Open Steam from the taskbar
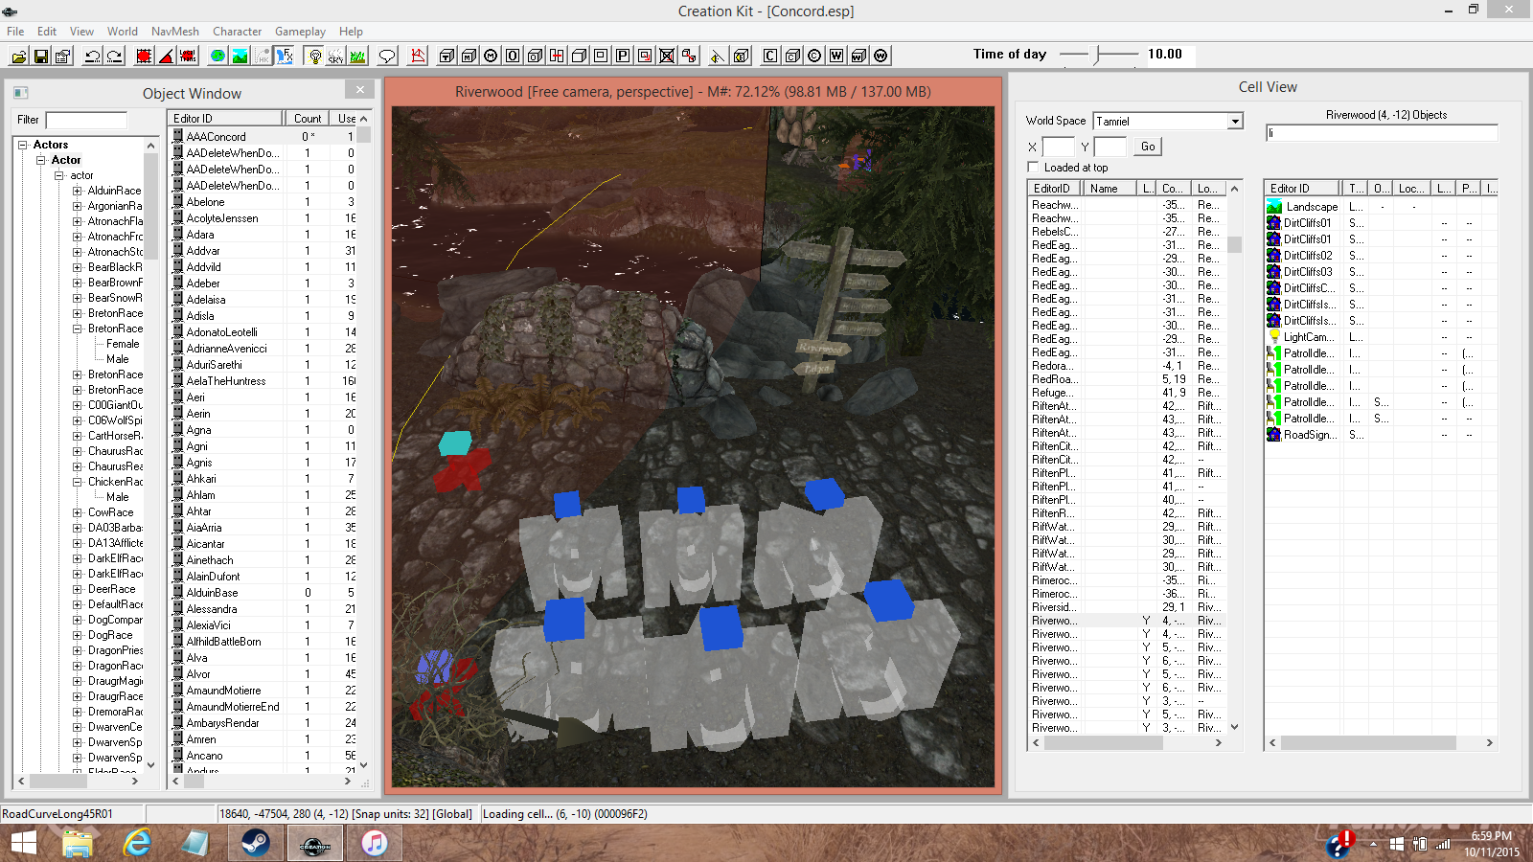Image resolution: width=1533 pixels, height=862 pixels. (256, 844)
